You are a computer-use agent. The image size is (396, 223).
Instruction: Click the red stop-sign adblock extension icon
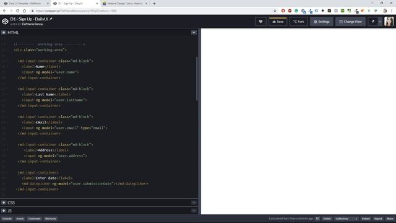point(290,11)
